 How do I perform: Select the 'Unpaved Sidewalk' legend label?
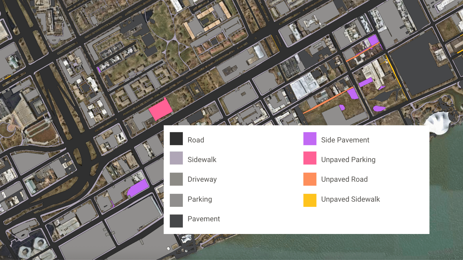coord(350,199)
